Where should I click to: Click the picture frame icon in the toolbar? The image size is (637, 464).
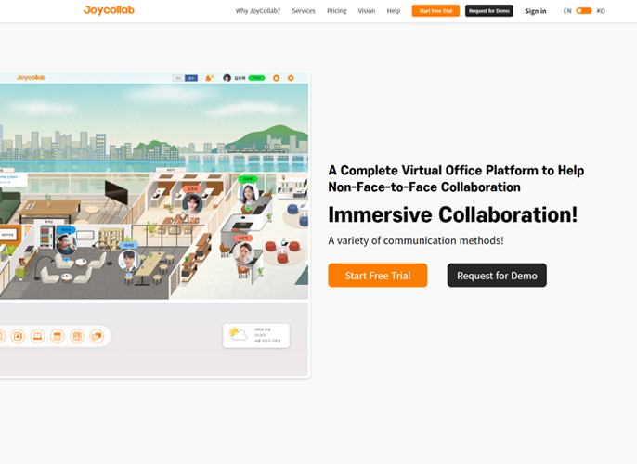pyautogui.click(x=18, y=336)
